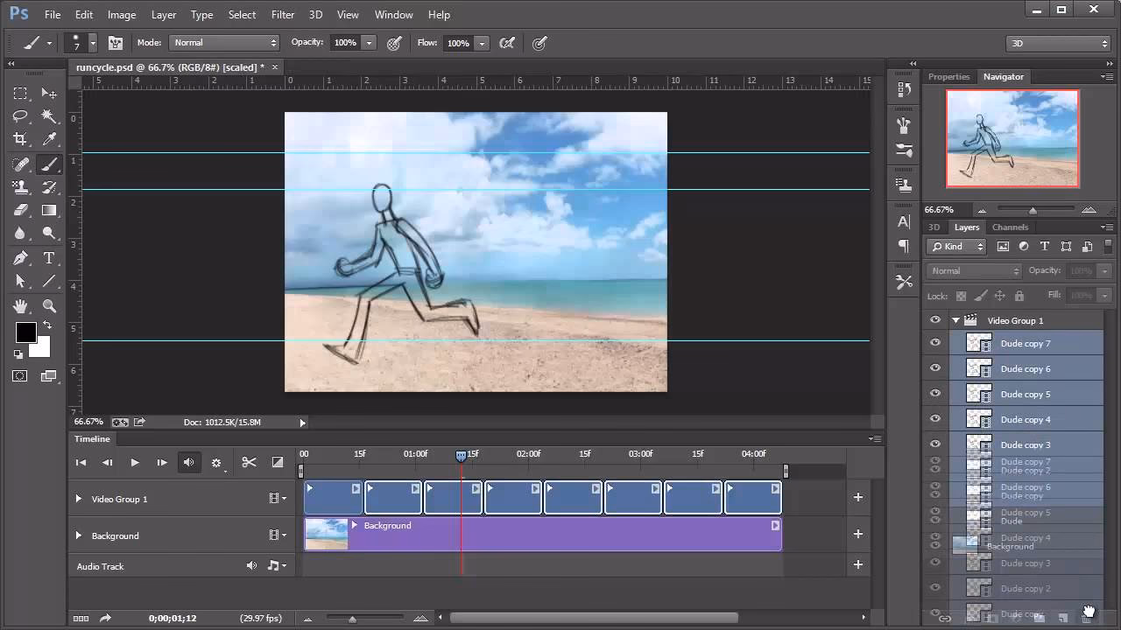Toggle visibility of the Dude copy 3 layer

(x=934, y=444)
